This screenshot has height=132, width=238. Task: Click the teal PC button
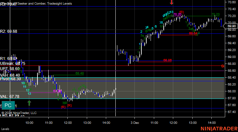coord(8,105)
